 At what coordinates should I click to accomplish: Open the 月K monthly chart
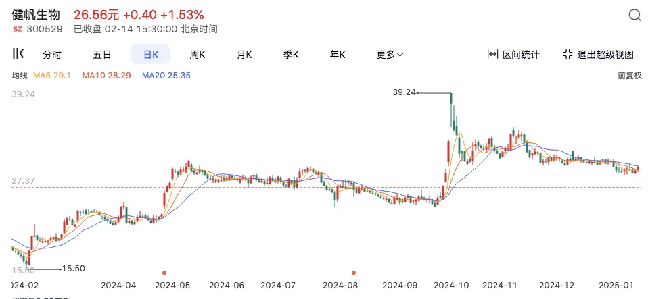[244, 55]
